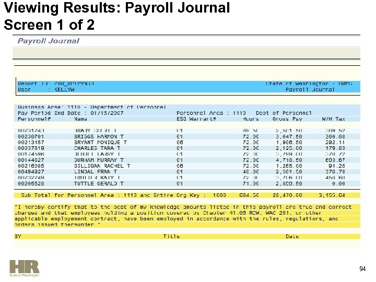Click the User KELLYW entry
Viewport: 376px width, 282px height.
click(46, 90)
